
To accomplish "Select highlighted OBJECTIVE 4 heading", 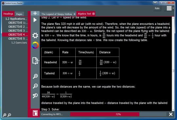I will (x=15, y=35).
